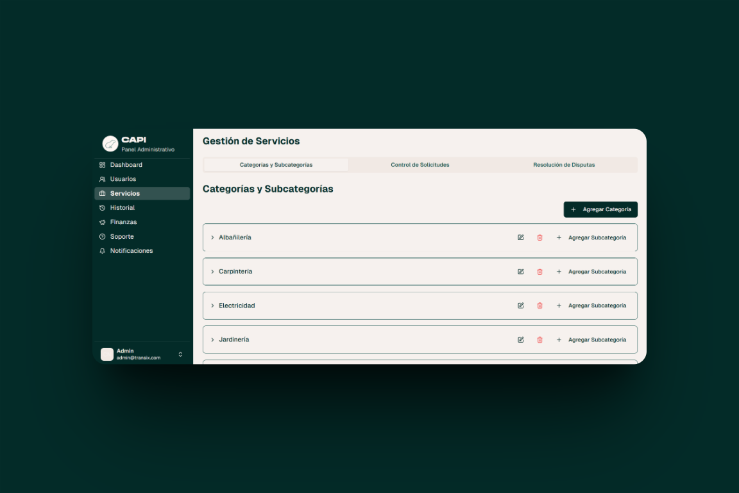Click the CAPI logo icon

coord(110,144)
